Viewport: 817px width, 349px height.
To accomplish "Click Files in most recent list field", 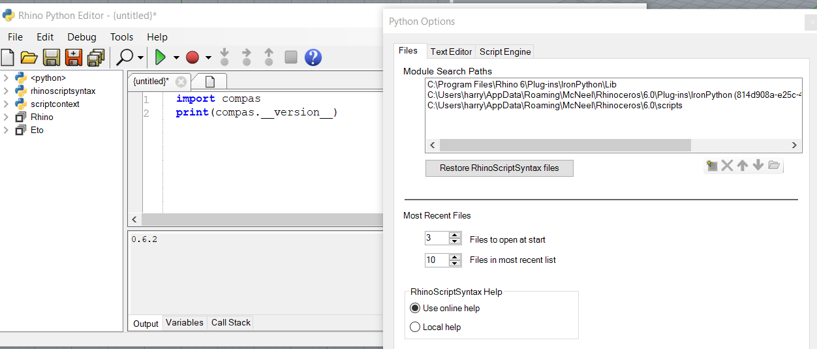I will click(437, 260).
